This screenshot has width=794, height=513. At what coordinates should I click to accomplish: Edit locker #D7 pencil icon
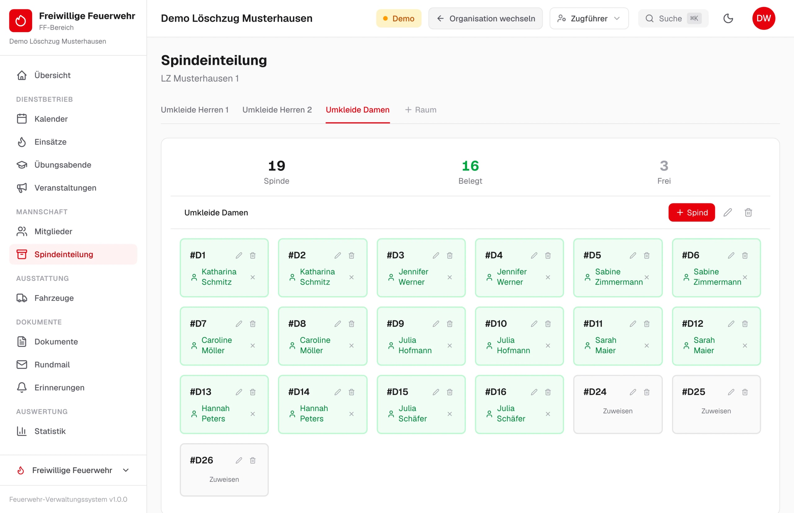tap(239, 324)
